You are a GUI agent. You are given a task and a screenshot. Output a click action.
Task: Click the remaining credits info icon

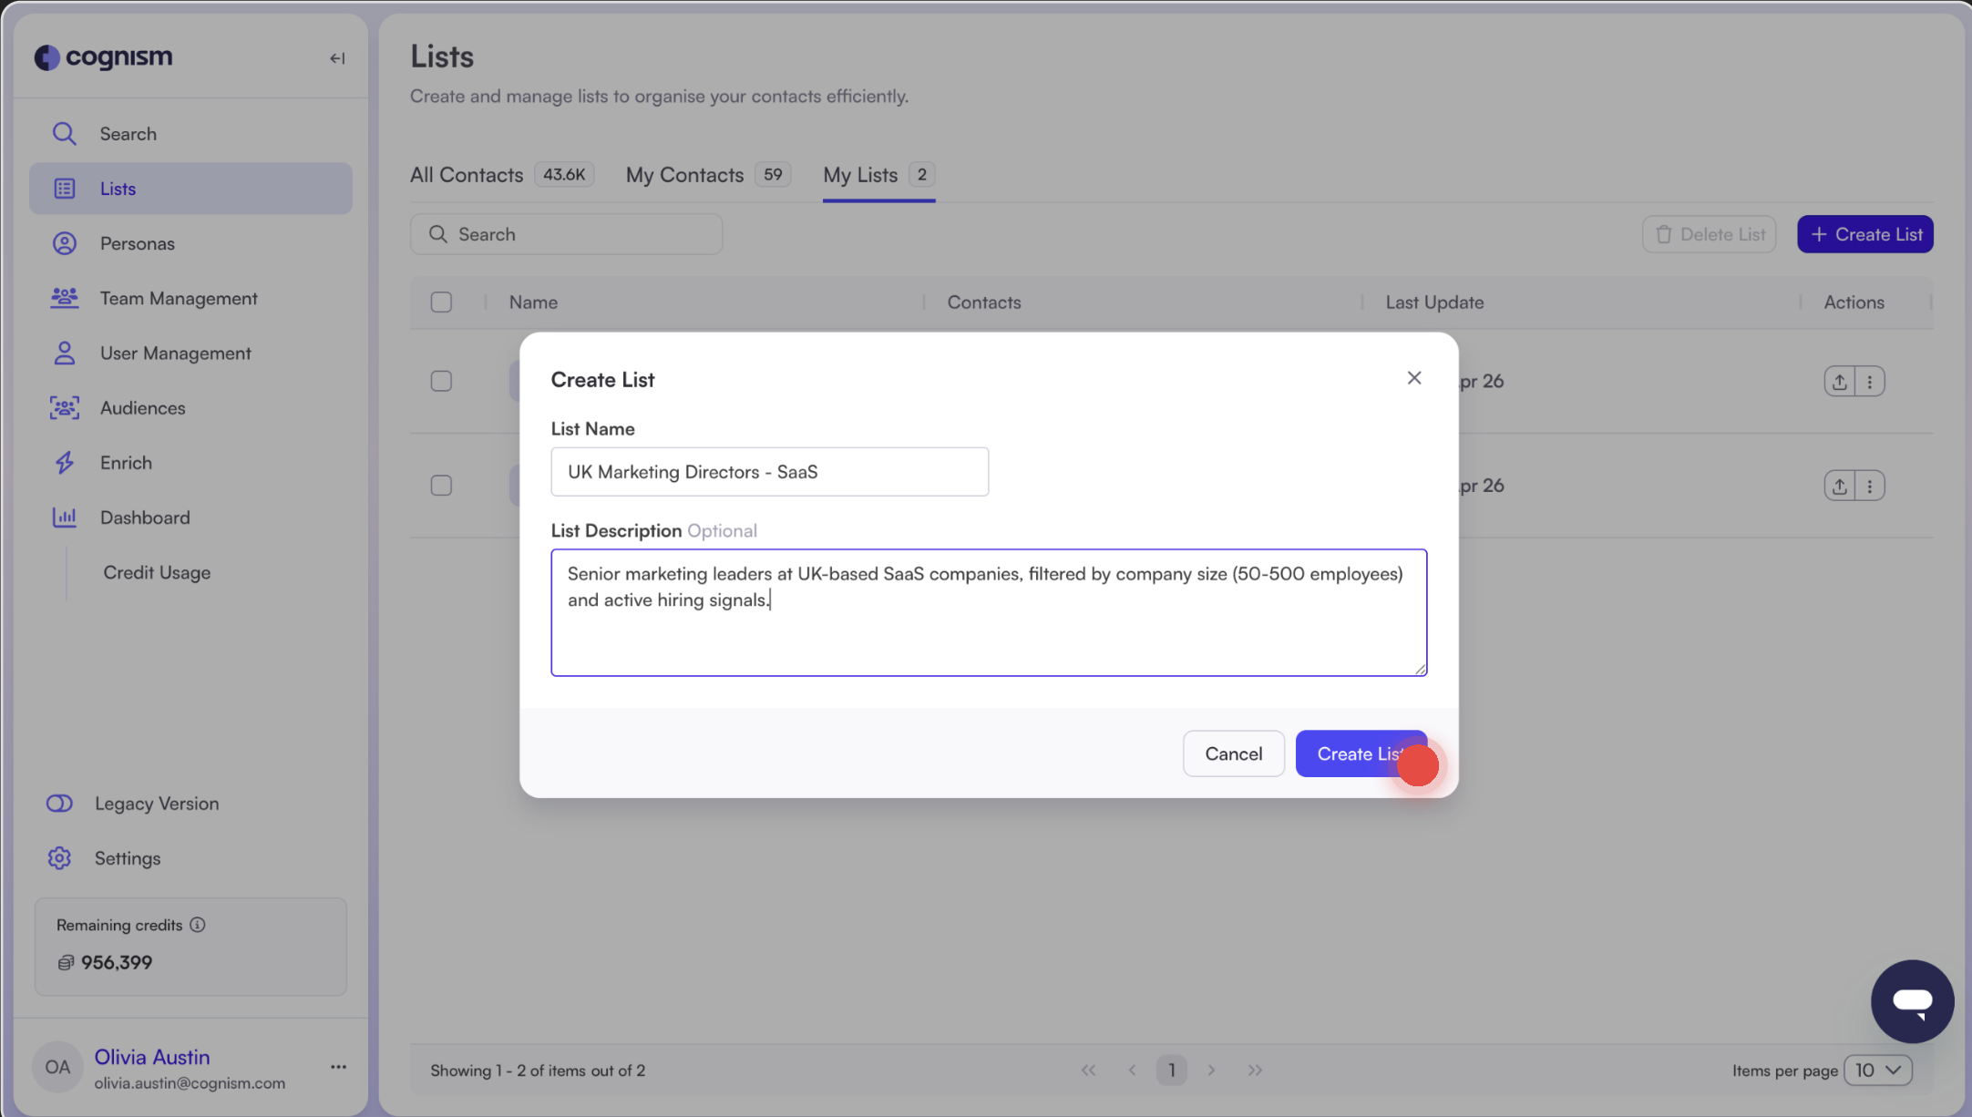(x=199, y=924)
